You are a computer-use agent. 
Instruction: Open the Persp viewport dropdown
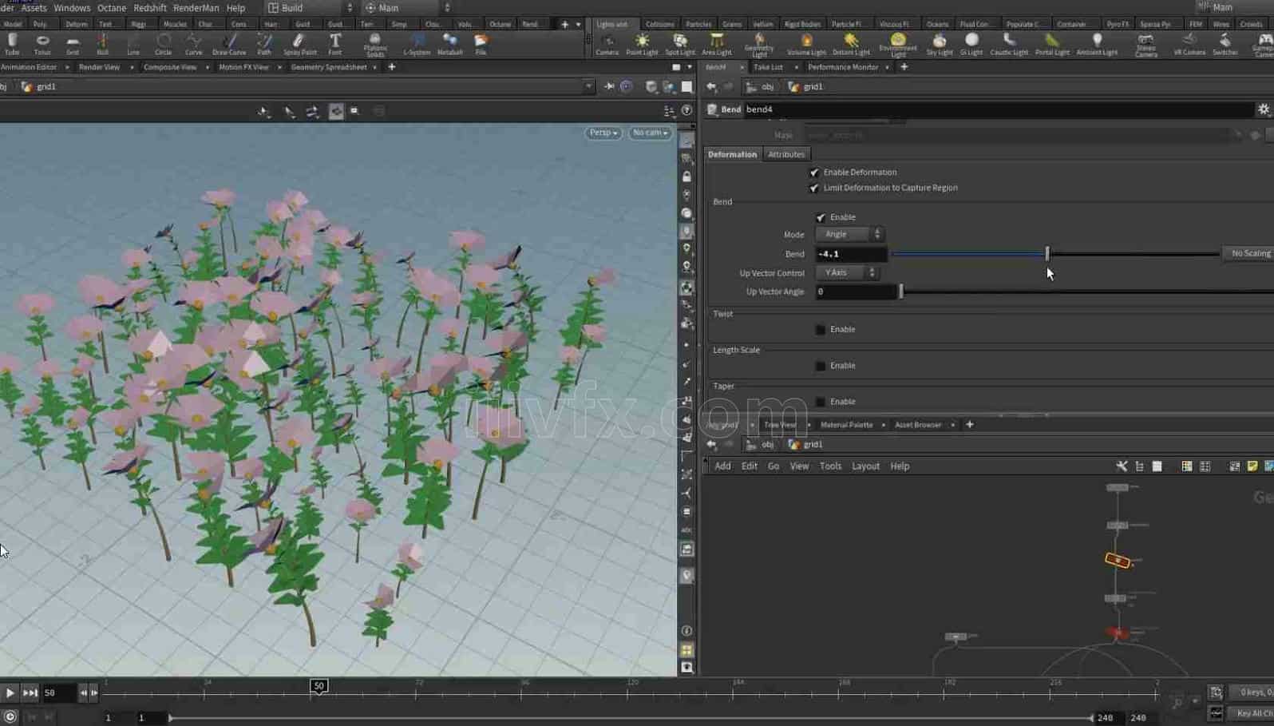tap(603, 133)
